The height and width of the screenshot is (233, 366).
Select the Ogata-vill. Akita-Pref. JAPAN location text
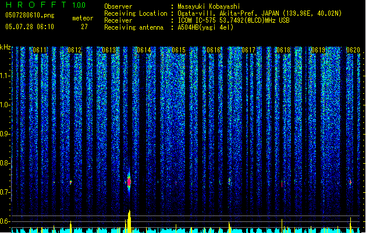pos(260,13)
